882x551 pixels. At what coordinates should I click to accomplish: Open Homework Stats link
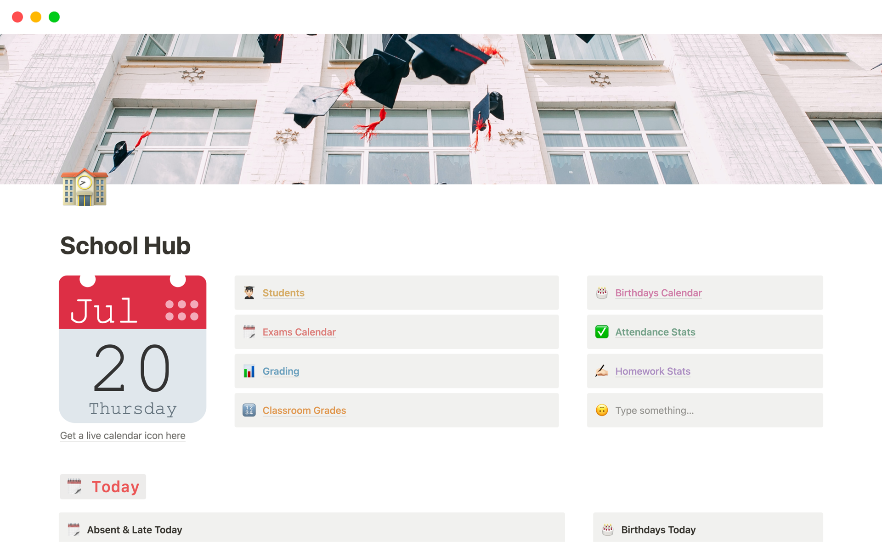click(652, 371)
